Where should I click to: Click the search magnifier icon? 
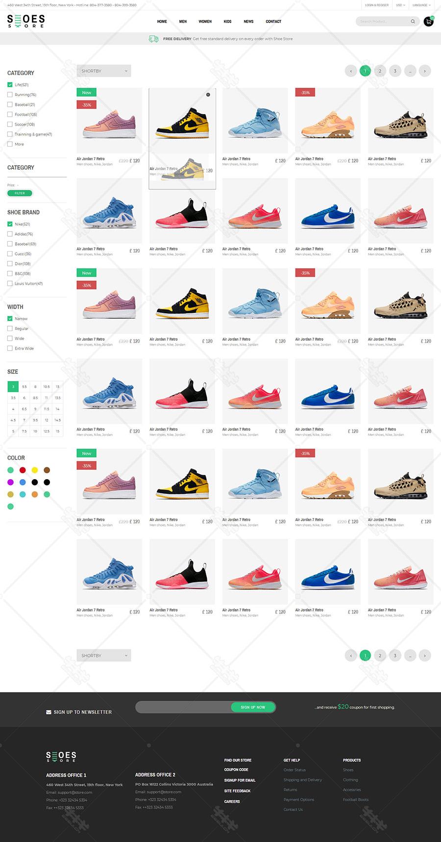(x=413, y=22)
